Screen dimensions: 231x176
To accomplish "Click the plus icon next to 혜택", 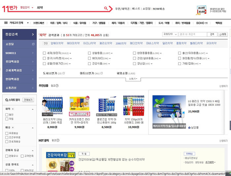I will tap(13, 109).
